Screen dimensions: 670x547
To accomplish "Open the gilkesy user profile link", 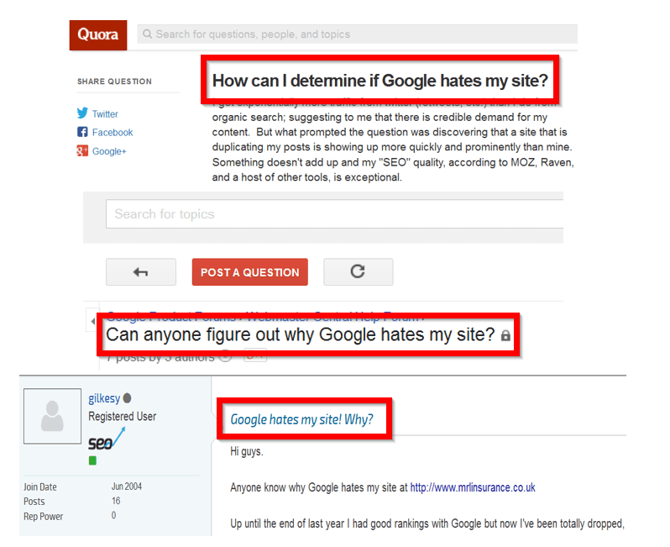I will point(104,398).
